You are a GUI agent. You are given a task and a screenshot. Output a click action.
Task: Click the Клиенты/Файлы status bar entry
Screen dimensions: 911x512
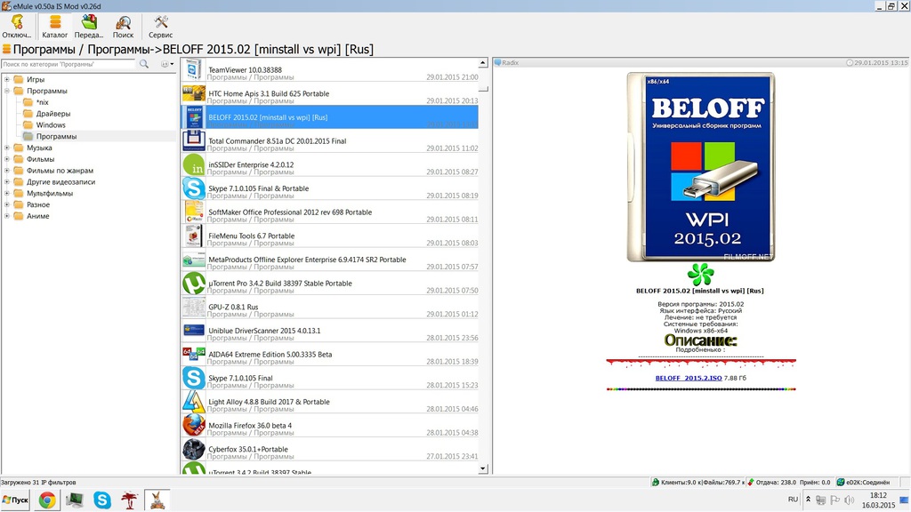pyautogui.click(x=697, y=483)
